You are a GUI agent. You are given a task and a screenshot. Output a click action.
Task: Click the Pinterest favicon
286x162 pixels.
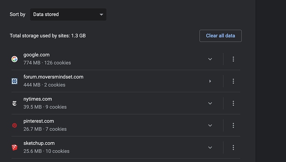[x=15, y=126]
